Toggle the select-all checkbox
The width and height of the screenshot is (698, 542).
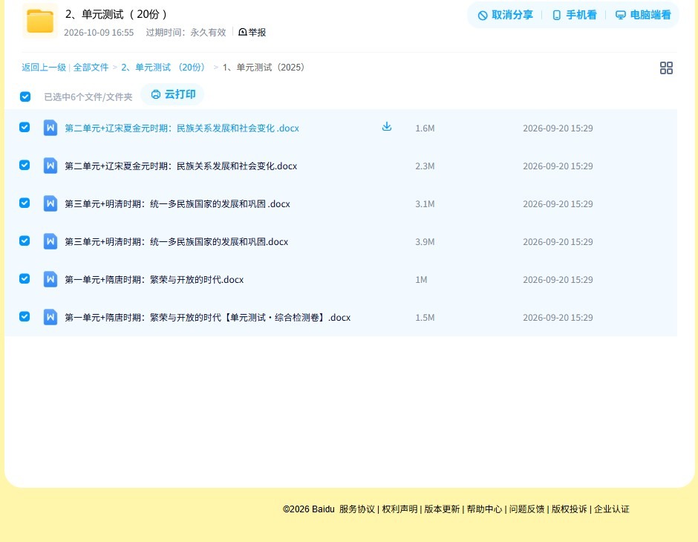[x=25, y=97]
